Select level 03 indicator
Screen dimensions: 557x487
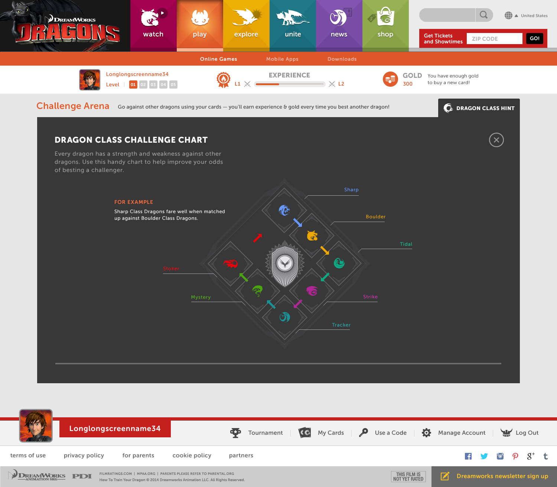tap(153, 85)
